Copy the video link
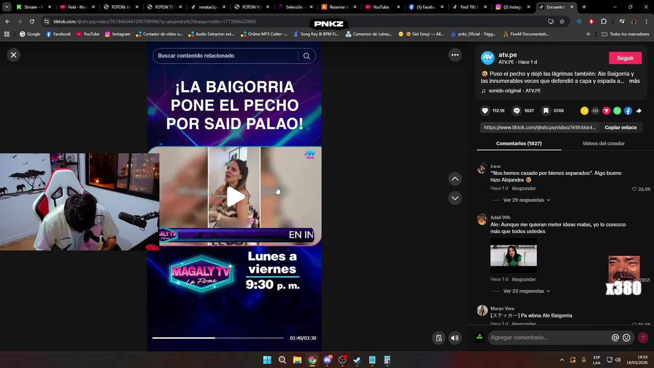The width and height of the screenshot is (654, 368). click(620, 127)
